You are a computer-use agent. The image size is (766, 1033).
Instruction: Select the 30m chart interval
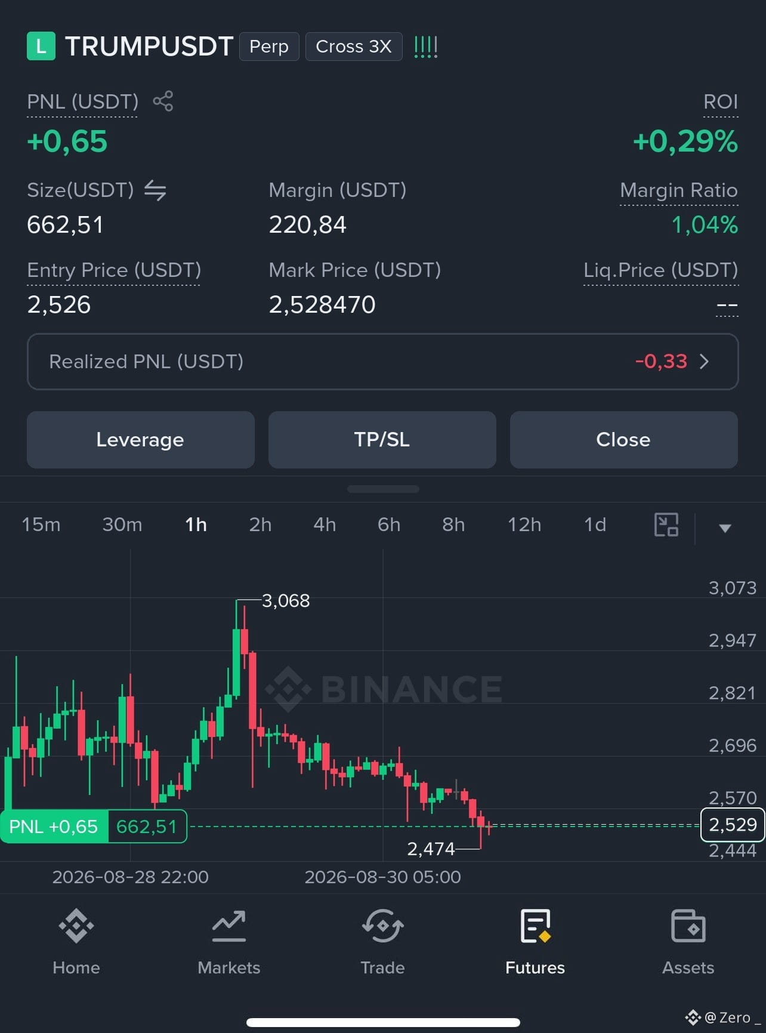pyautogui.click(x=122, y=525)
